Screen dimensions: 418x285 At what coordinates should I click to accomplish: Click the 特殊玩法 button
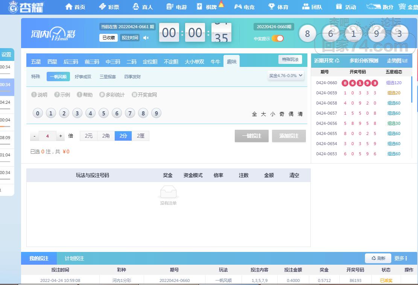(x=290, y=59)
